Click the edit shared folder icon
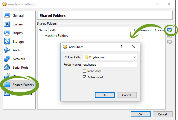The width and height of the screenshot is (178, 120). tap(170, 36)
